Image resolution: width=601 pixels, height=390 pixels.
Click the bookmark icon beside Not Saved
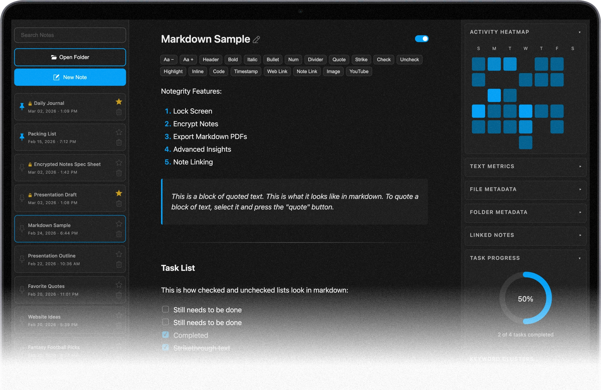(451, 370)
